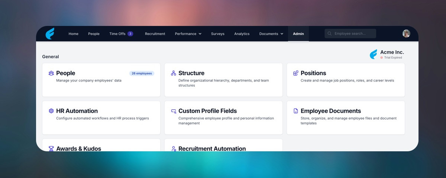Image resolution: width=446 pixels, height=178 pixels.
Task: Click the HR Automation cube icon
Action: coord(51,111)
